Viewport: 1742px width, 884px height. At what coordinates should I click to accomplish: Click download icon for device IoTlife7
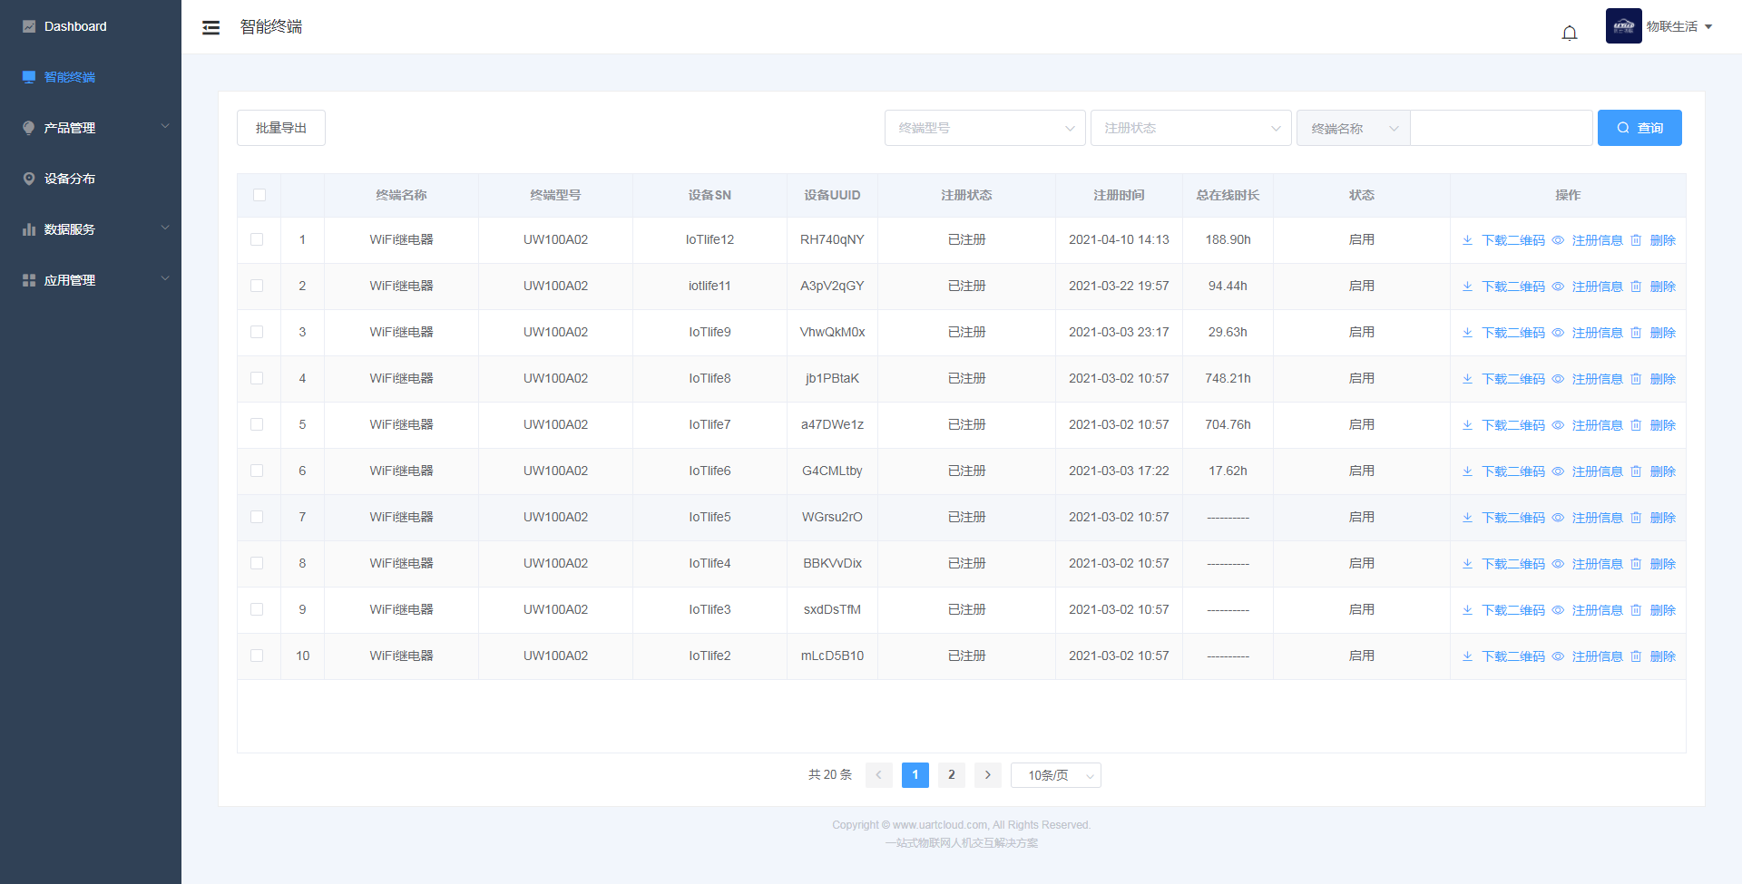(1467, 425)
